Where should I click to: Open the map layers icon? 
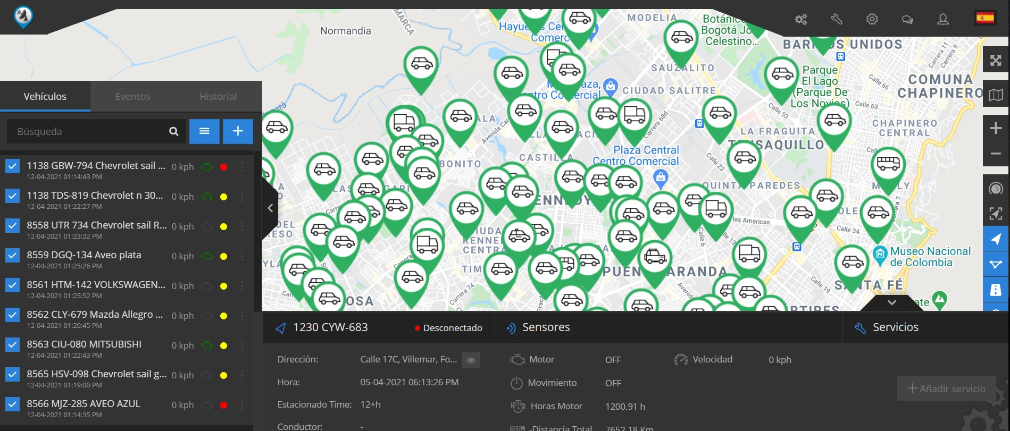pos(996,95)
